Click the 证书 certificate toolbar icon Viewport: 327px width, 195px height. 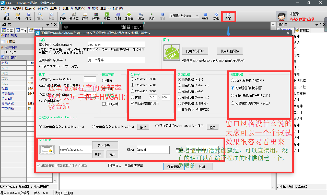coord(85,16)
